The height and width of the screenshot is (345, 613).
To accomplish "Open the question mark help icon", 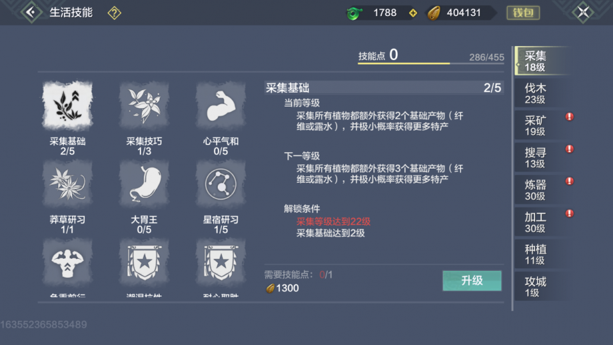I will [x=114, y=13].
